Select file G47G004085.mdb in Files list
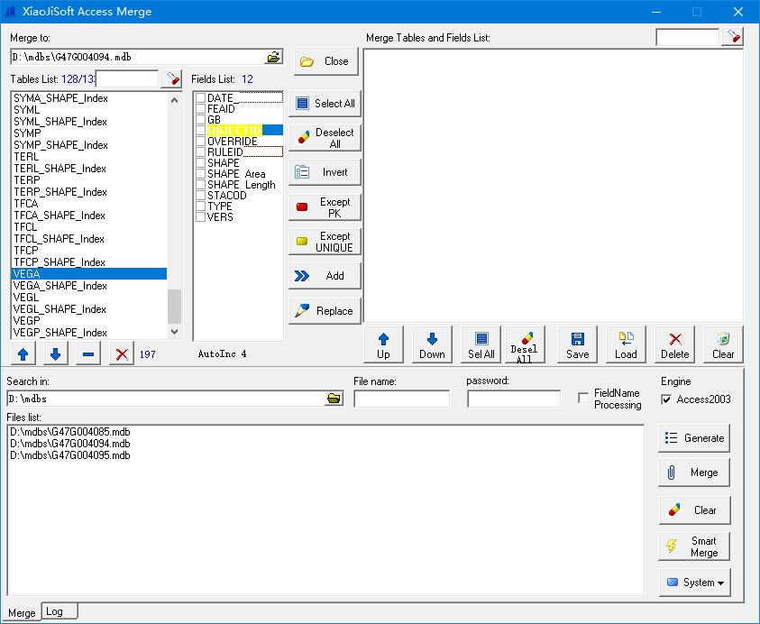This screenshot has height=624, width=760. (70, 432)
